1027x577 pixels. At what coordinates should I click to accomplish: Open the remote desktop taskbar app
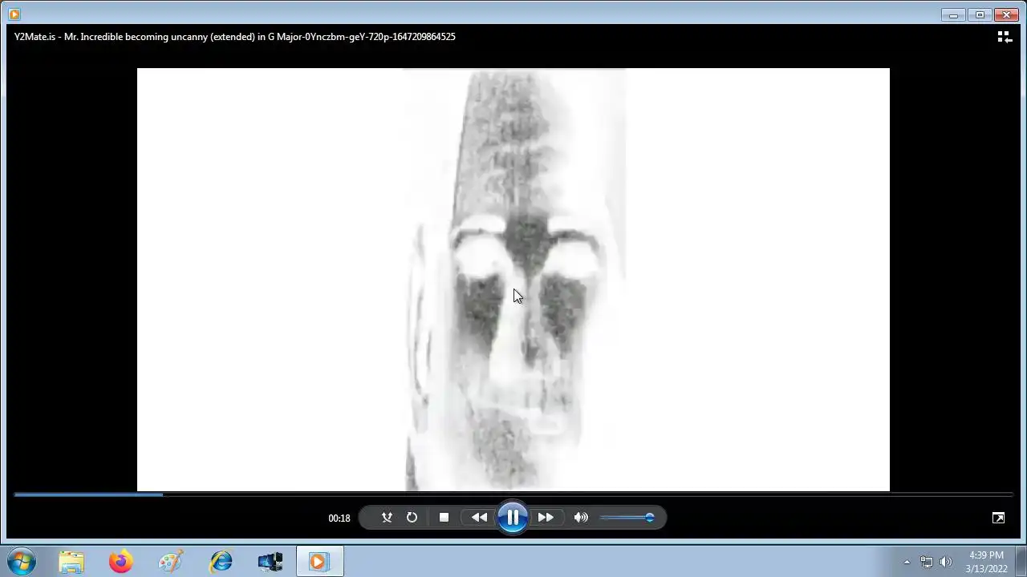pyautogui.click(x=270, y=562)
